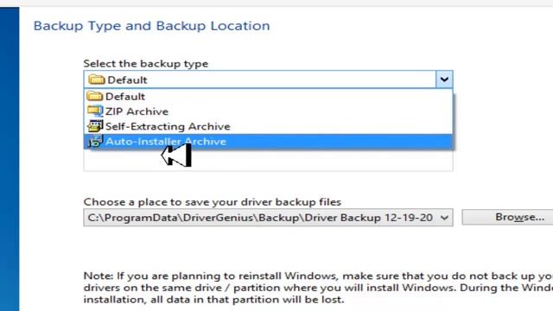The width and height of the screenshot is (553, 311).
Task: Open the Browse... folder dialog
Action: pyautogui.click(x=509, y=217)
